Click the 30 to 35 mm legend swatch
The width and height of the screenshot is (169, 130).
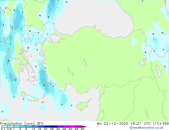pyautogui.click(x=60, y=127)
